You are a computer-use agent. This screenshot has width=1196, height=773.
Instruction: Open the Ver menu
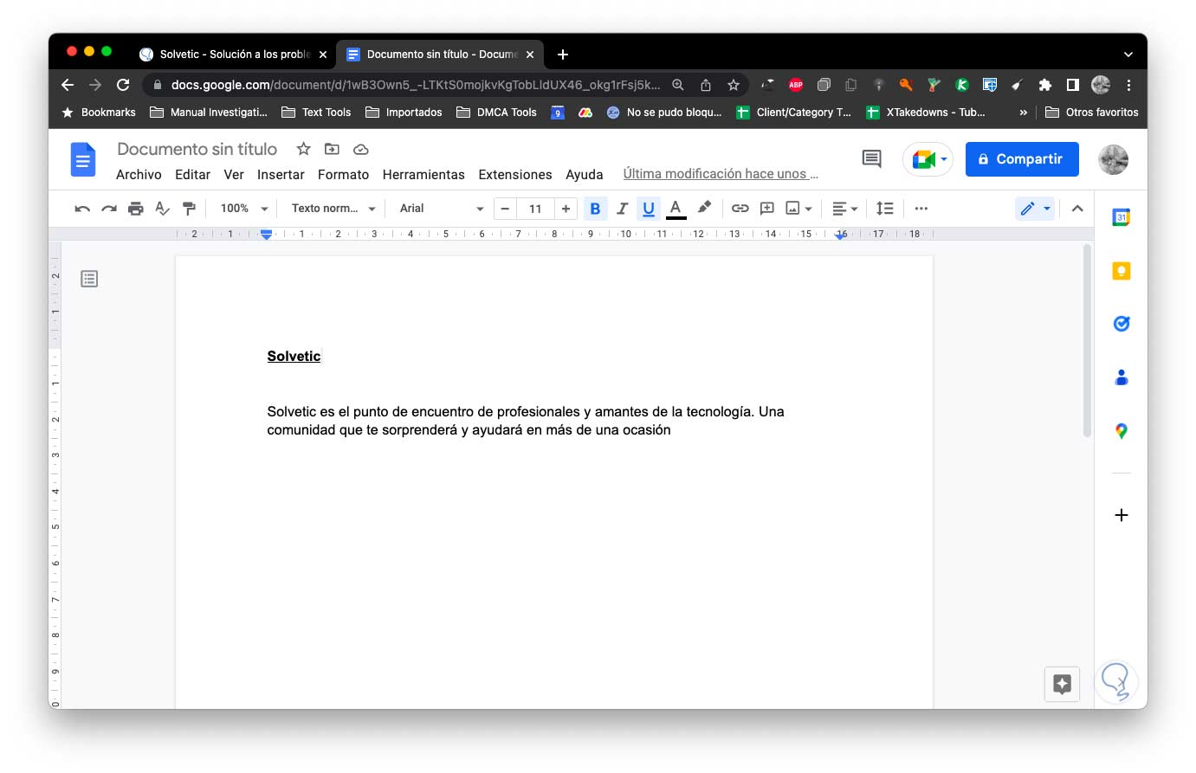[234, 175]
